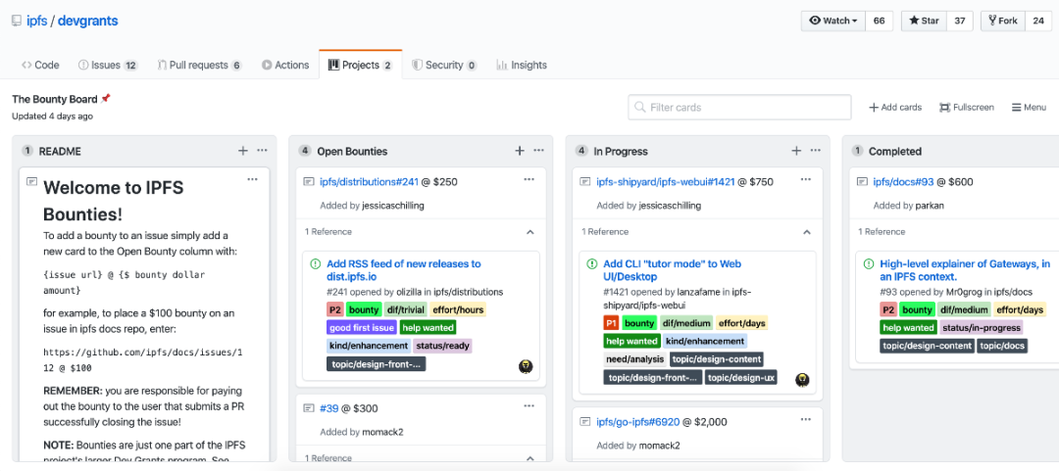Viewport: 1059px width, 471px height.
Task: Click the good first issue label
Action: tap(361, 328)
